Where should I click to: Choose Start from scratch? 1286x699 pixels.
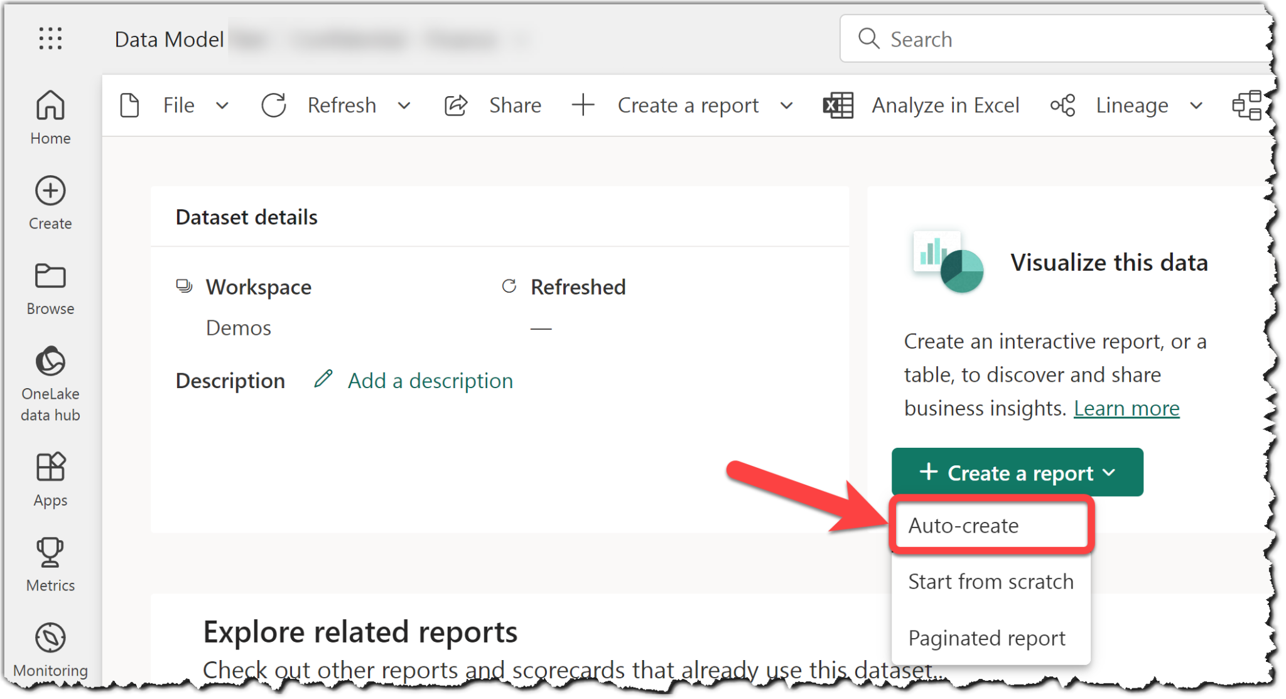coord(990,581)
